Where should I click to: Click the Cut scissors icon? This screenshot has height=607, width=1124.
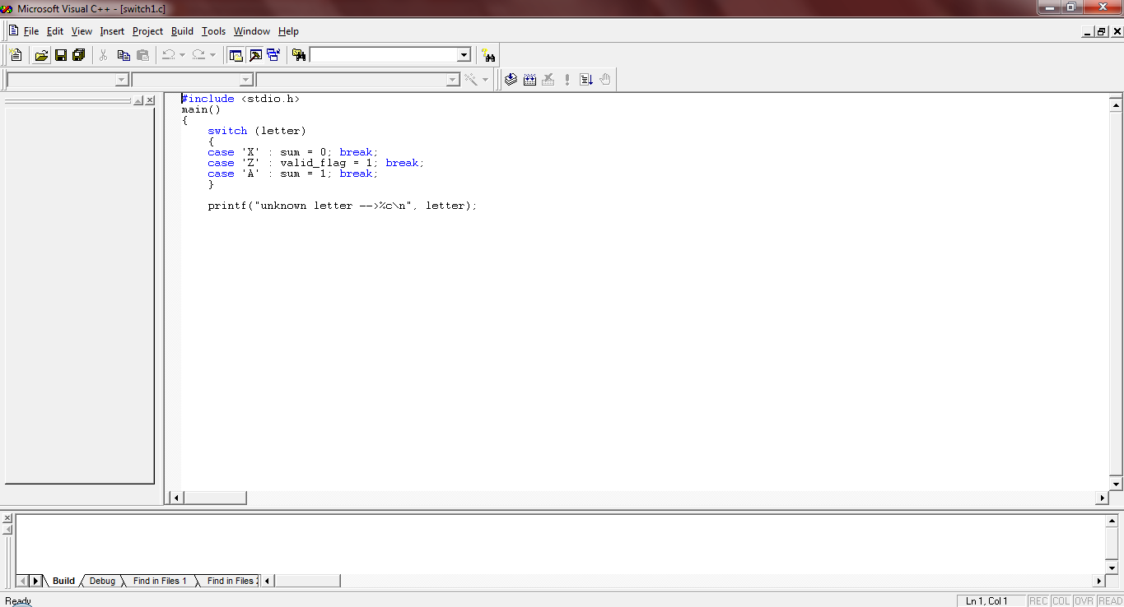[104, 55]
